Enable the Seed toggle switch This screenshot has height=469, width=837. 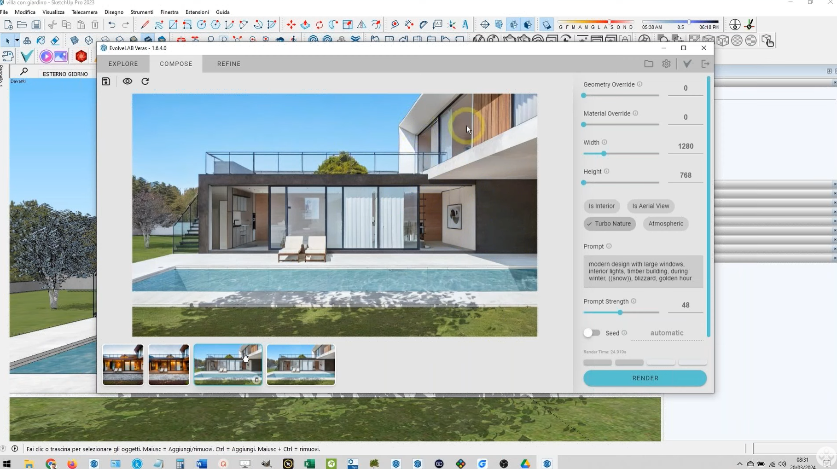click(592, 333)
